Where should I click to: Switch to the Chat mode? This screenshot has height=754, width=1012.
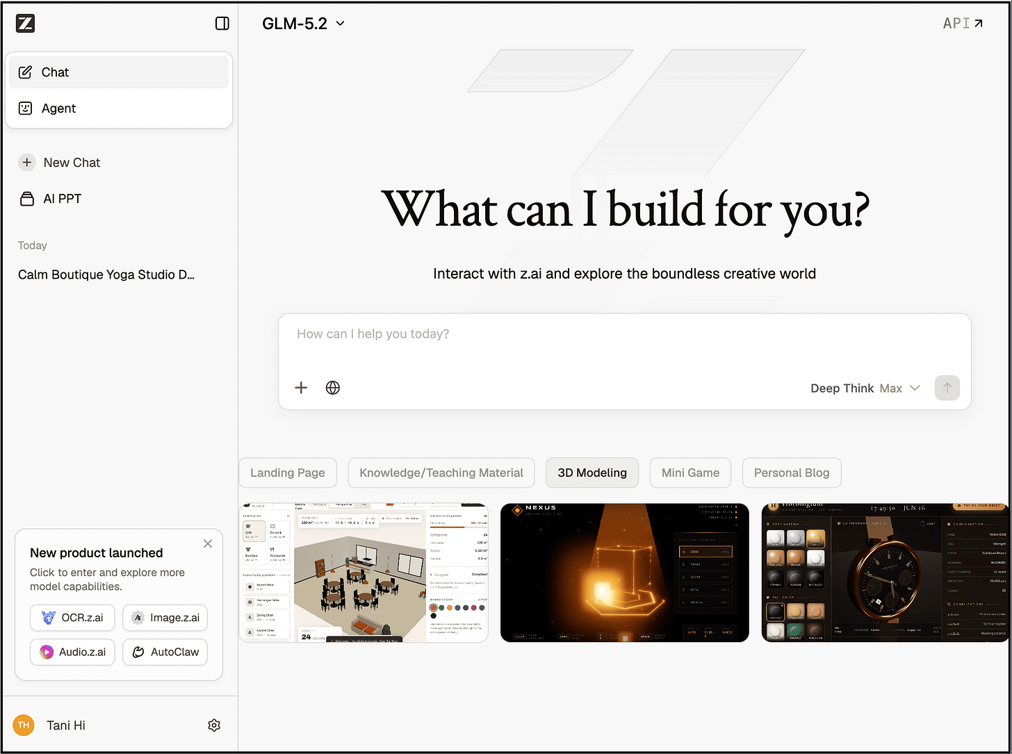(119, 72)
